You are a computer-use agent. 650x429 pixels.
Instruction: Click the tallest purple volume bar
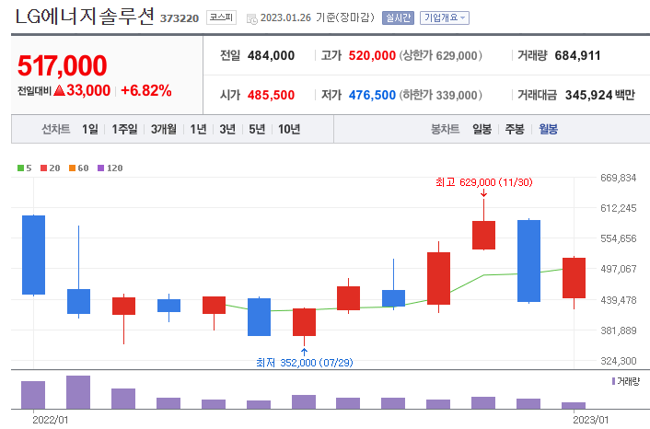point(78,392)
